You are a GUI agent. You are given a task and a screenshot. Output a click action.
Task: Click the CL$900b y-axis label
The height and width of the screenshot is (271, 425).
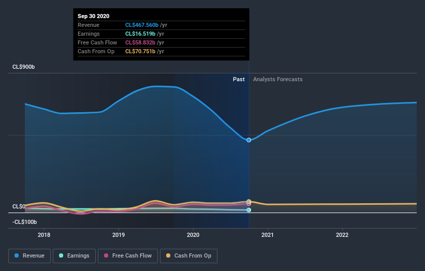tap(24, 67)
